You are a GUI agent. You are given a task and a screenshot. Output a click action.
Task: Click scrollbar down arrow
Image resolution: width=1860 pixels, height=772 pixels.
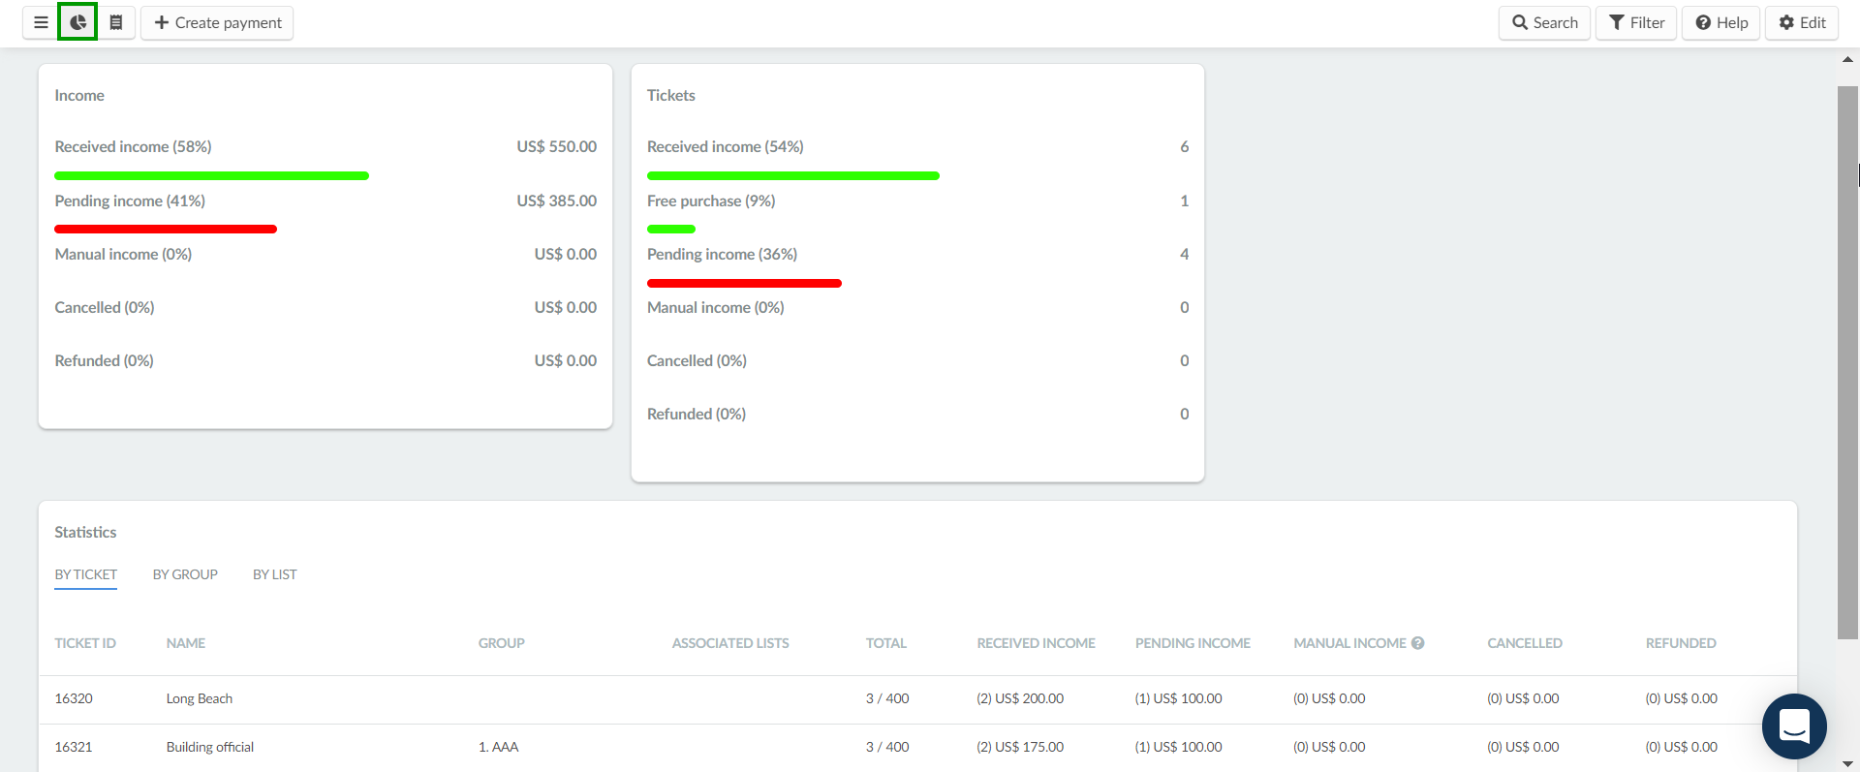pos(1847,764)
